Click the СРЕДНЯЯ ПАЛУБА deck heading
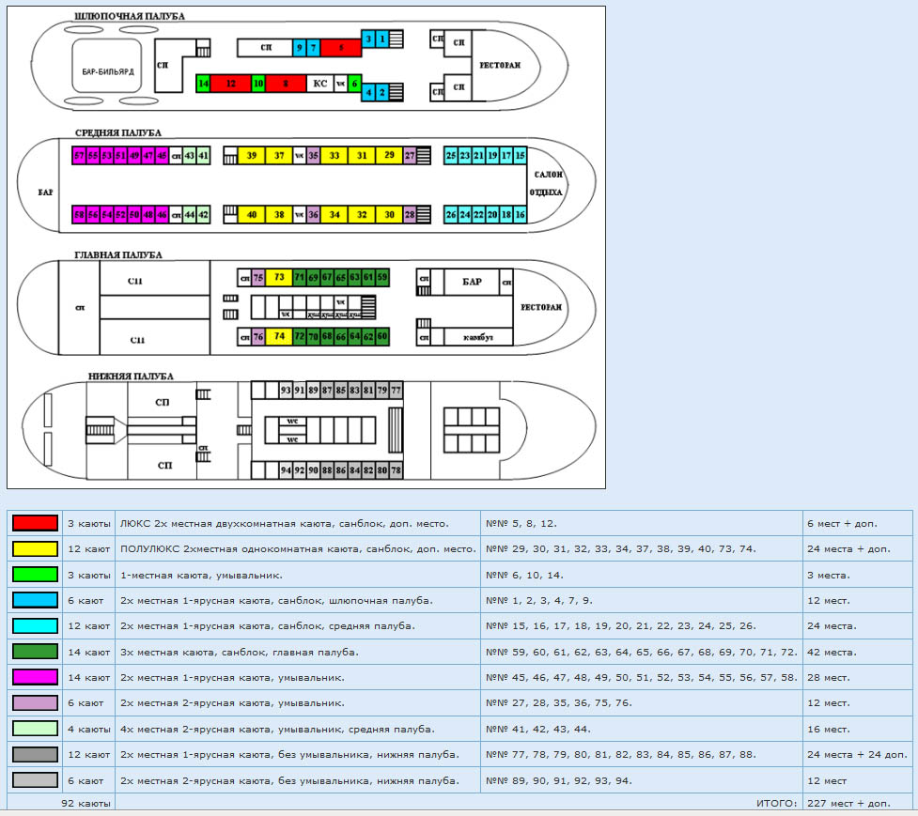This screenshot has height=816, width=918. point(117,132)
